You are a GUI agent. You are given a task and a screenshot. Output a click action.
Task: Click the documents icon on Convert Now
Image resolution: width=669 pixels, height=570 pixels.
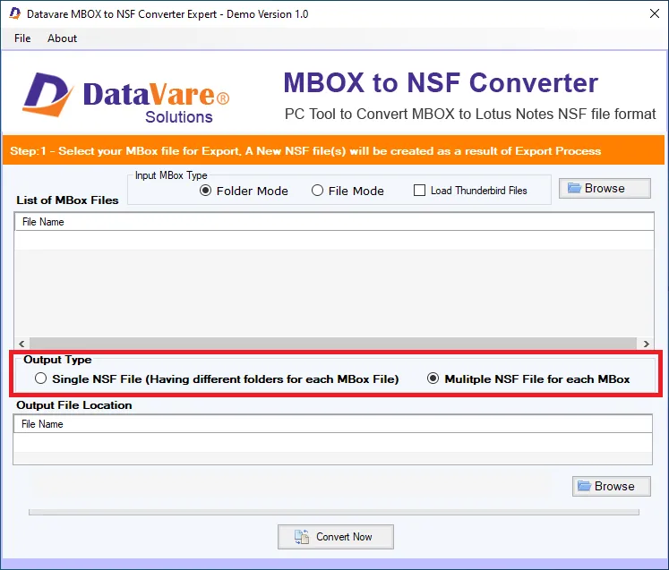tap(302, 537)
